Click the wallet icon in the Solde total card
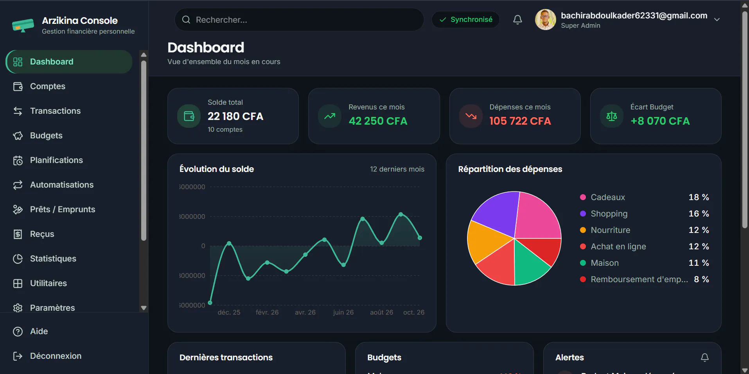 pos(189,116)
